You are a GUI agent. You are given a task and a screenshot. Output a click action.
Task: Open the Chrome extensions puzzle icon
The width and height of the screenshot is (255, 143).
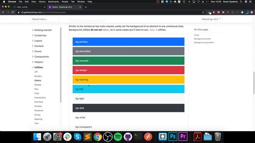(242, 12)
